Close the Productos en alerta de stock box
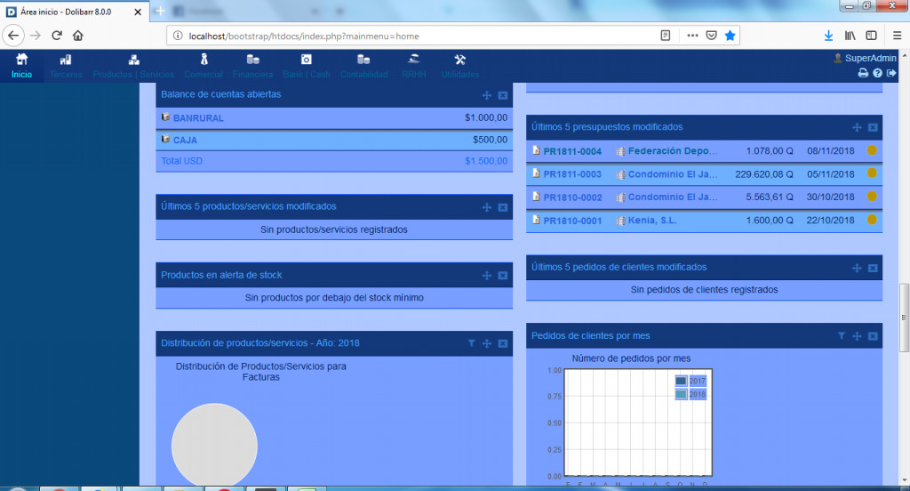The image size is (910, 491). pos(503,276)
